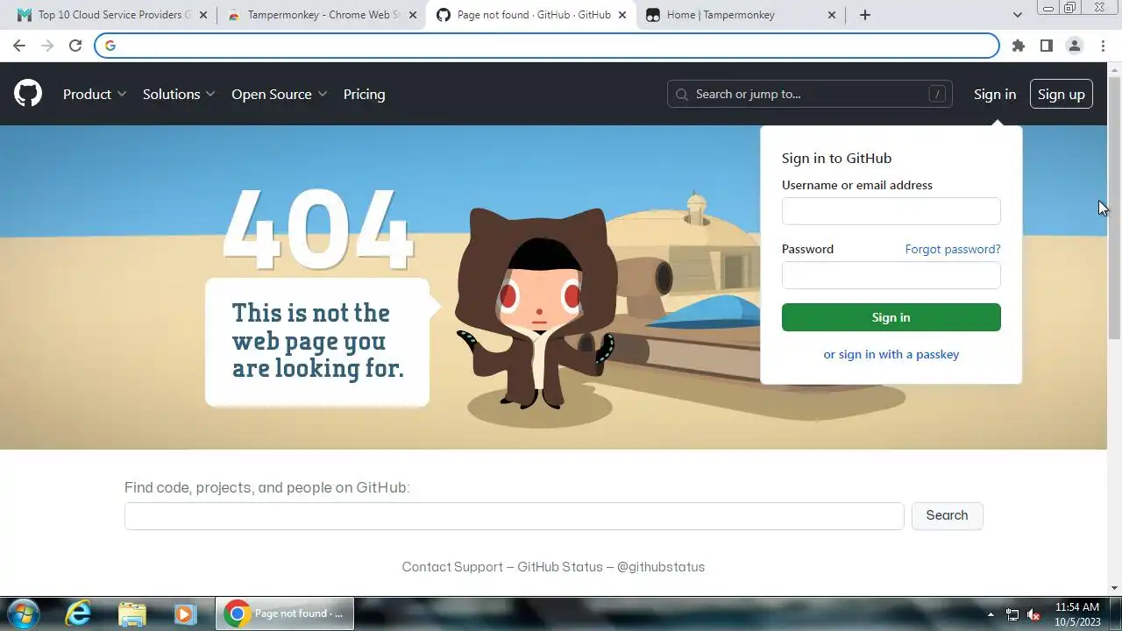Close the Tampermonkey Chrome Web Store tab
Viewport: 1122px width, 631px height.
(x=413, y=15)
